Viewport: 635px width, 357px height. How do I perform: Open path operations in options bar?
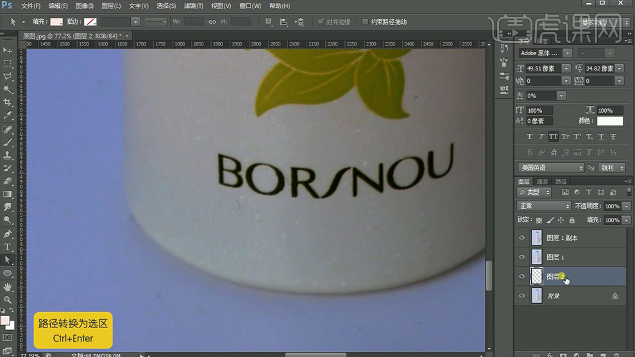(269, 22)
